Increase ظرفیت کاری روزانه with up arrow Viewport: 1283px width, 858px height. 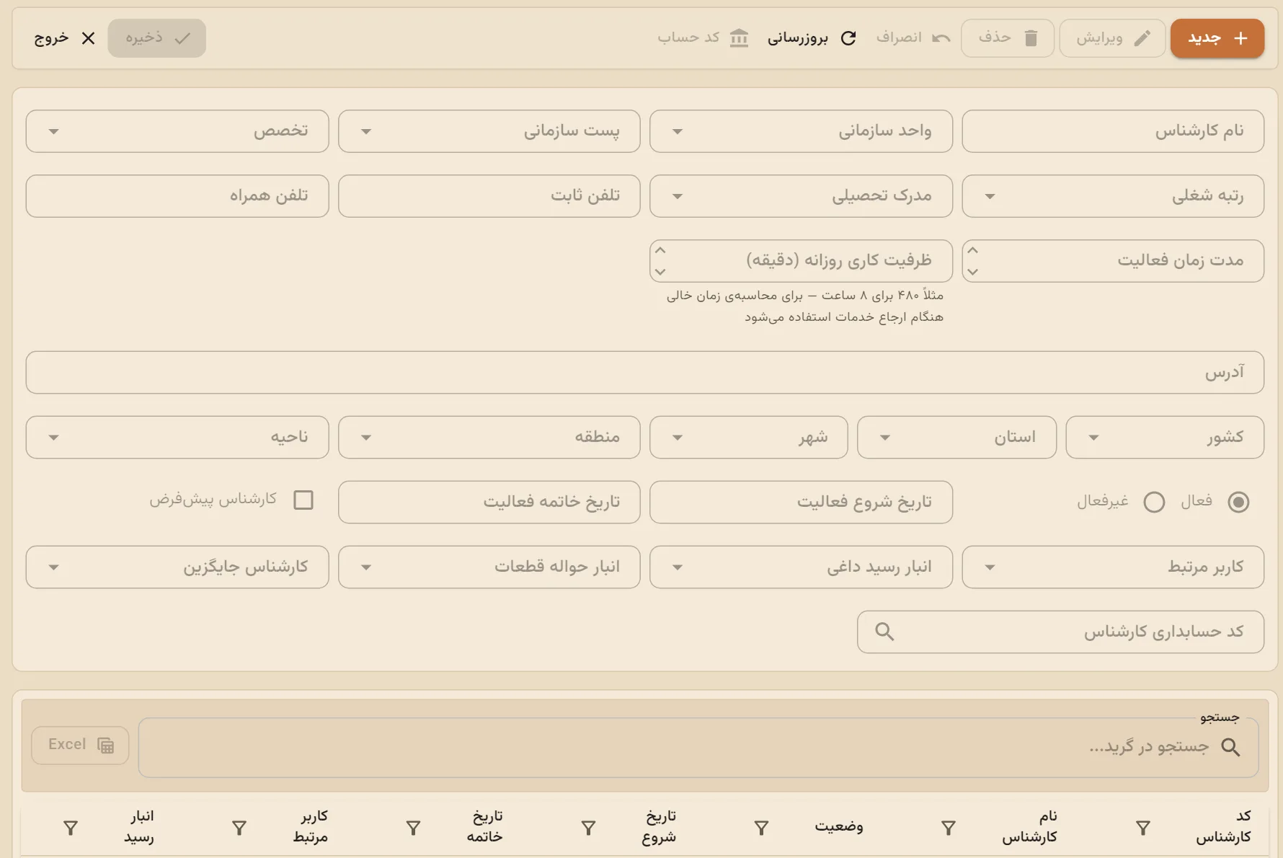(x=660, y=250)
